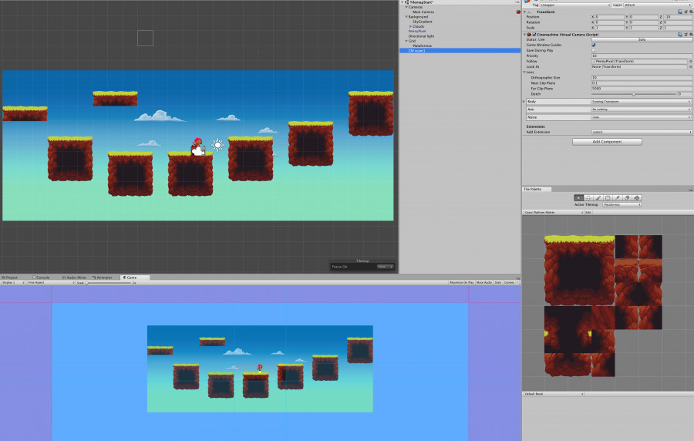Open the Body Framing Transposer dropdown
This screenshot has height=441, width=694.
[x=641, y=102]
